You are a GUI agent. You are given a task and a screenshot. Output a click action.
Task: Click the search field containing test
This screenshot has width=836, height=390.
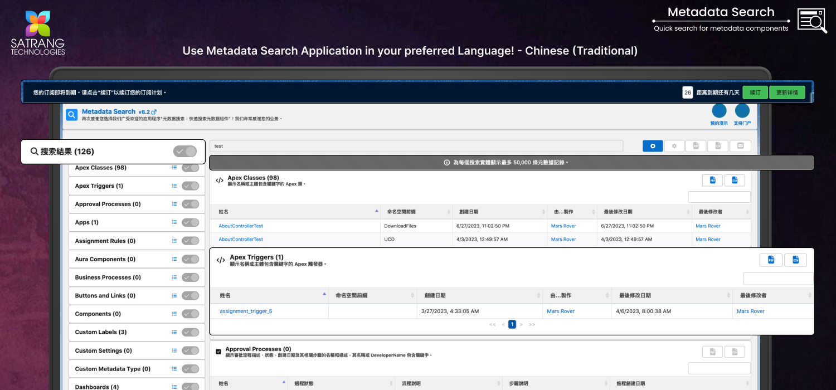tap(416, 146)
